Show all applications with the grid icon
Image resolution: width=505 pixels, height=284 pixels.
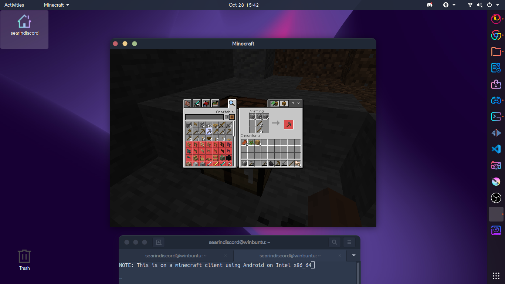pos(496,276)
